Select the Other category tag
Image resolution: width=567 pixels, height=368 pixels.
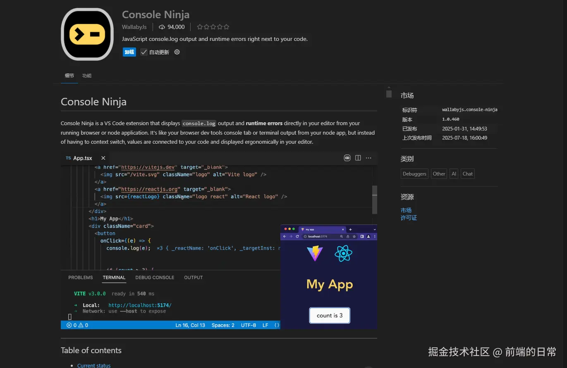point(439,174)
